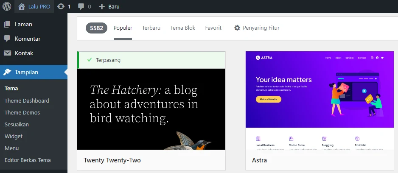This screenshot has height=173, width=398.
Task: Click the Your idea matters headline
Action: [x=284, y=80]
